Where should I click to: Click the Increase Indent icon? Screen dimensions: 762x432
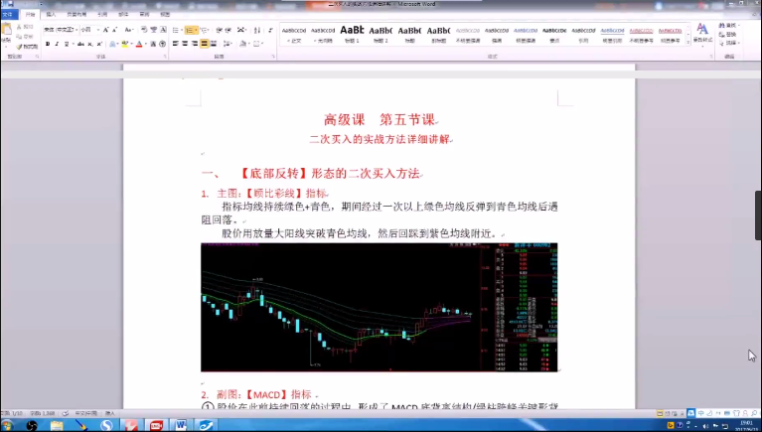228,30
